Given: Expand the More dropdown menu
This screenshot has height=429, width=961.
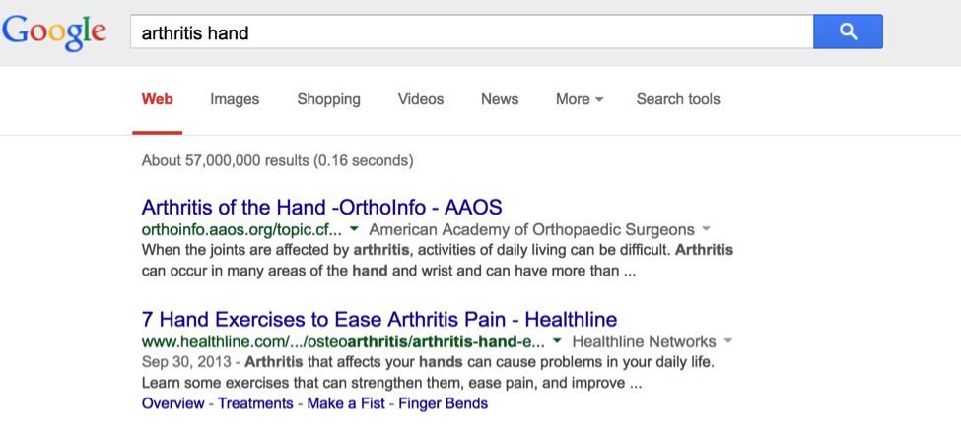Looking at the screenshot, I should click(x=580, y=99).
